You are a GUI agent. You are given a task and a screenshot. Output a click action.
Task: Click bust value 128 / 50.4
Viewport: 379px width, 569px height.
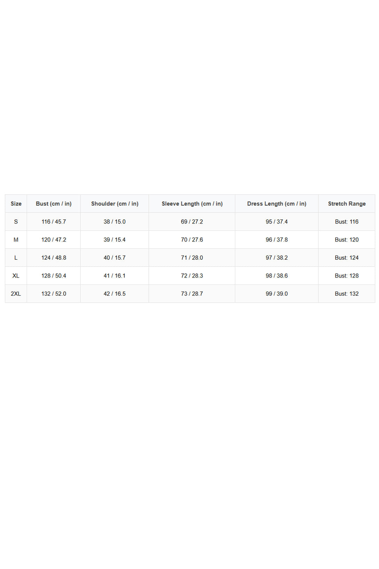point(54,276)
